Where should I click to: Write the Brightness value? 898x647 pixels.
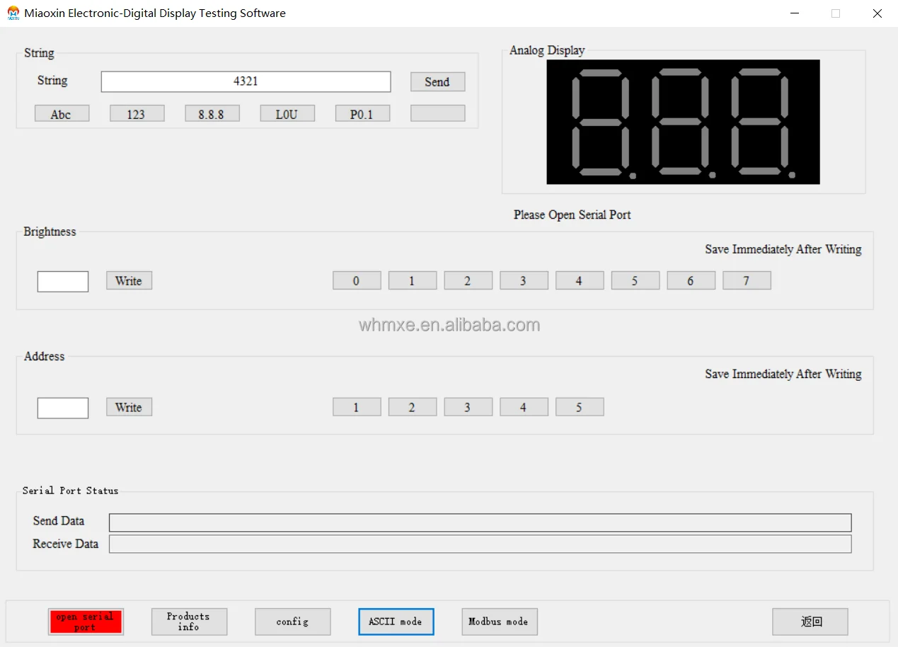(129, 281)
